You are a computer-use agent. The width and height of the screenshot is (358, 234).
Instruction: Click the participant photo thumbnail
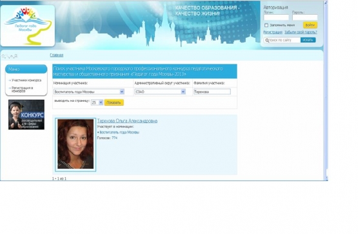coord(75,144)
